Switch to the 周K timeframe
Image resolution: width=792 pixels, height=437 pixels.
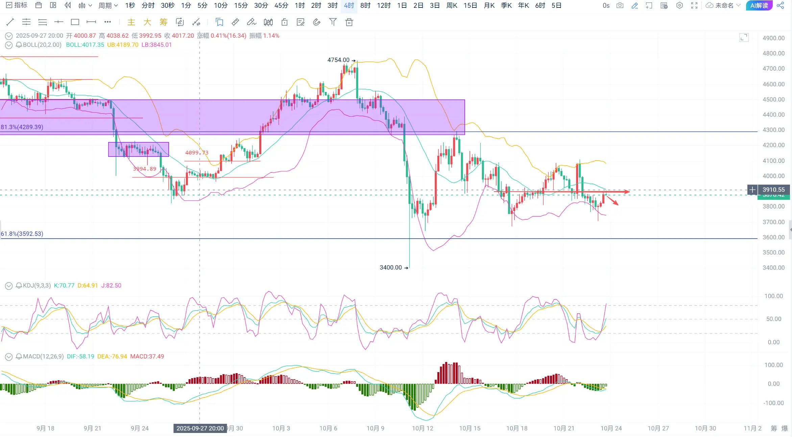(452, 5)
